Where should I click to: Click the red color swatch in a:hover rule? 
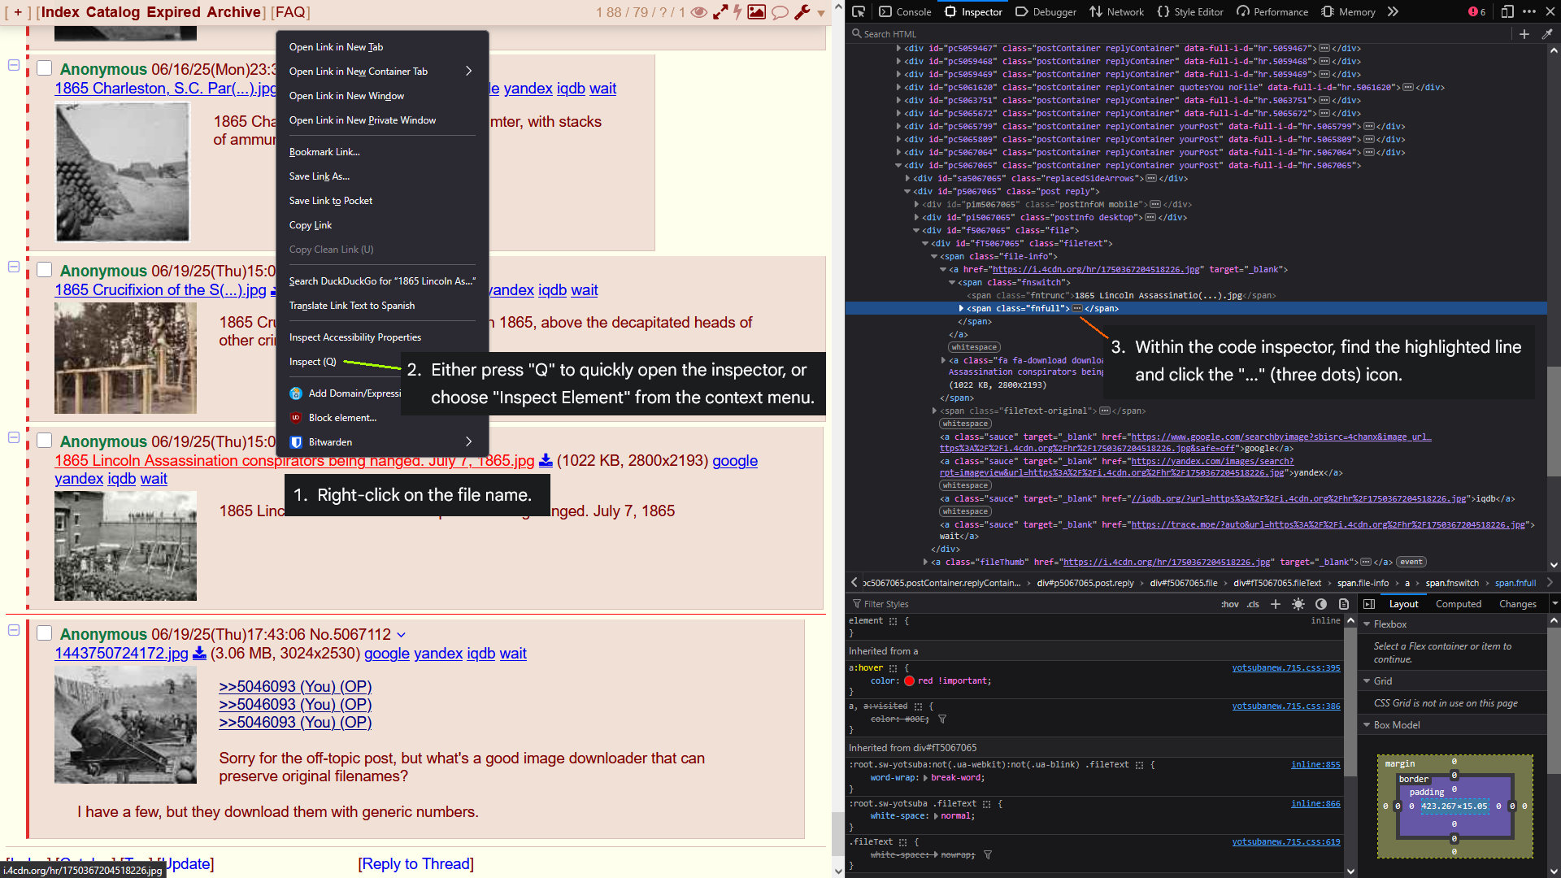click(x=909, y=681)
